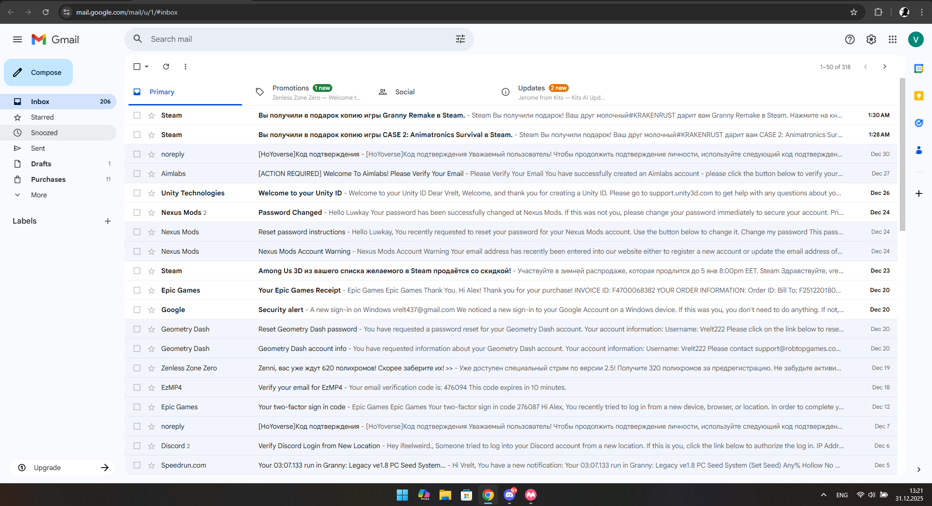932x506 pixels.
Task: Open the browser extensions icon
Action: coord(878,12)
